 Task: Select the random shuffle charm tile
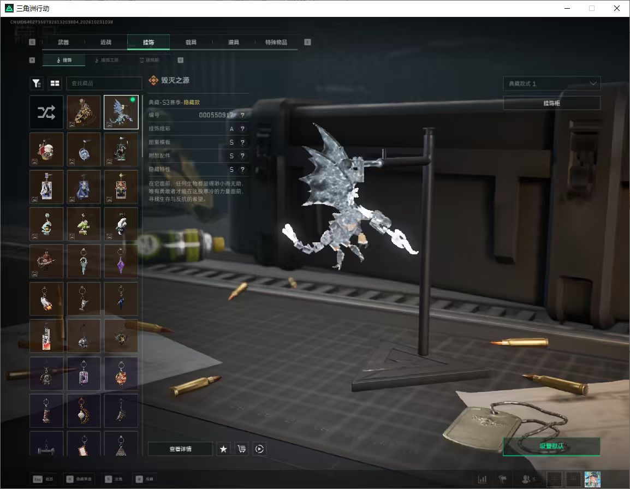(x=46, y=112)
